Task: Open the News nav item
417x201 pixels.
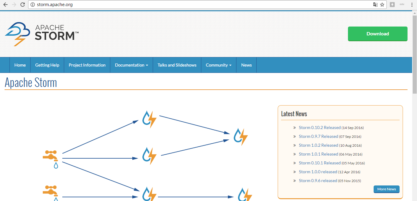Action: click(246, 65)
